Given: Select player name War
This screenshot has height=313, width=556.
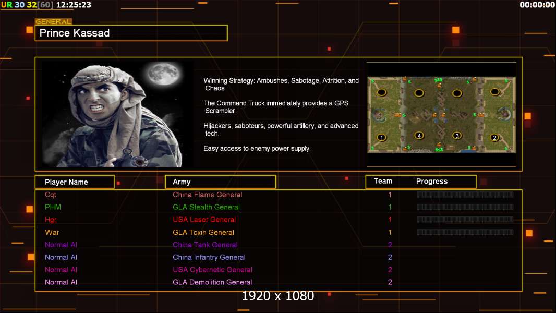Looking at the screenshot, I should point(52,232).
